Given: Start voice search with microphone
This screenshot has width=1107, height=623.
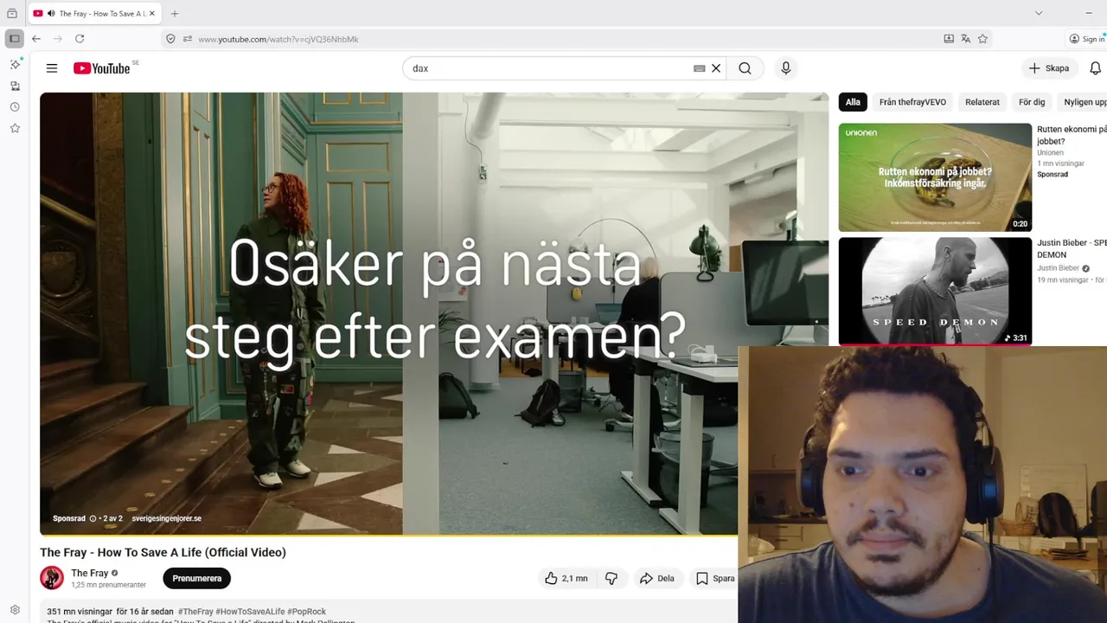Looking at the screenshot, I should [x=785, y=68].
